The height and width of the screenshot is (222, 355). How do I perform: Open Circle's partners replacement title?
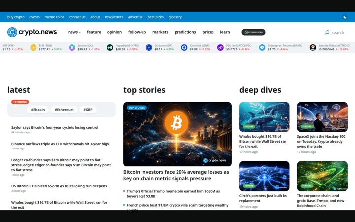263,198
